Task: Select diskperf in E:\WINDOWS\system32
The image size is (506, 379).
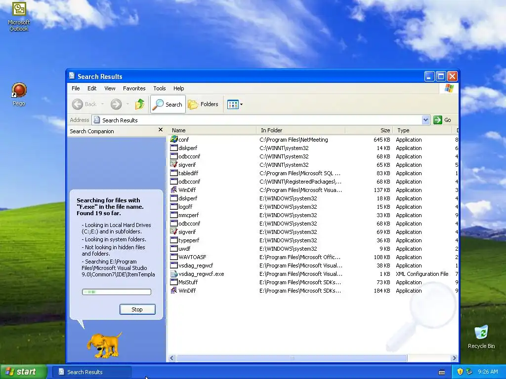Action: click(312, 198)
